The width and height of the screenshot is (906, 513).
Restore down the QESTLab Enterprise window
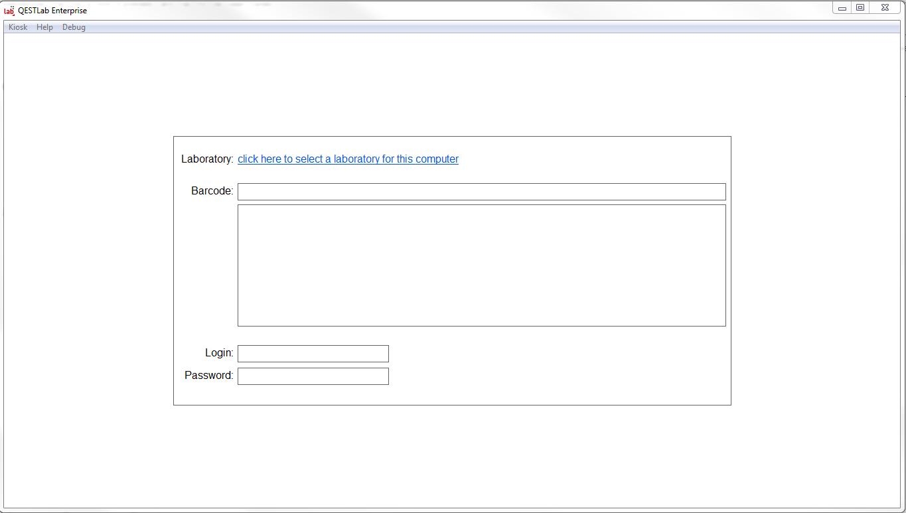tap(860, 8)
